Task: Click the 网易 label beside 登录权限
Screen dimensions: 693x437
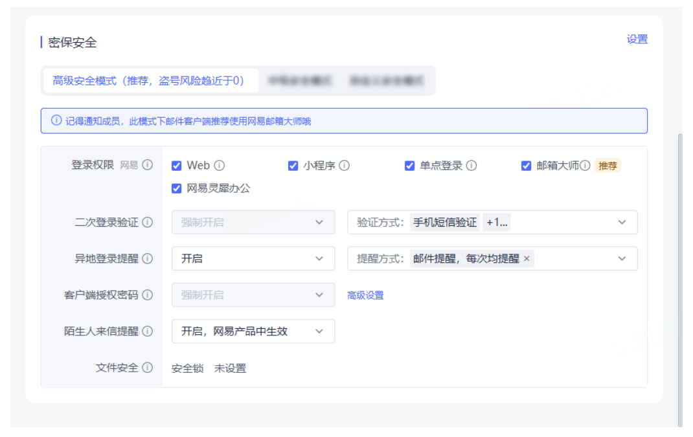Action: [129, 165]
